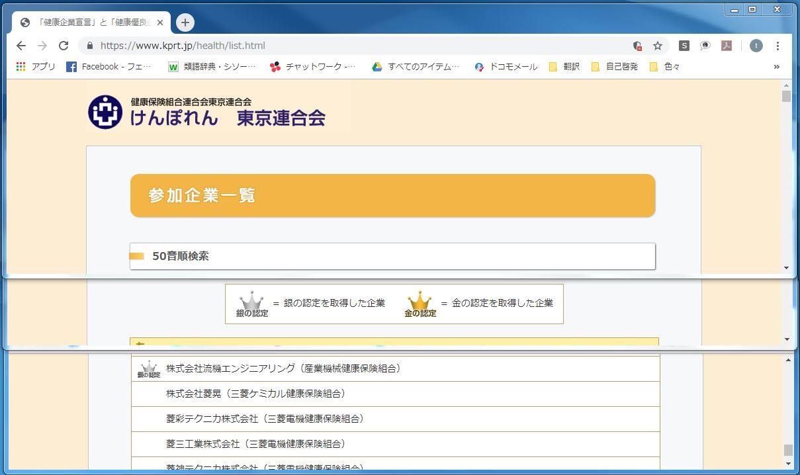This screenshot has width=800, height=475.
Task: Click the text 金の認定を取得した企業
Action: pyautogui.click(x=502, y=303)
